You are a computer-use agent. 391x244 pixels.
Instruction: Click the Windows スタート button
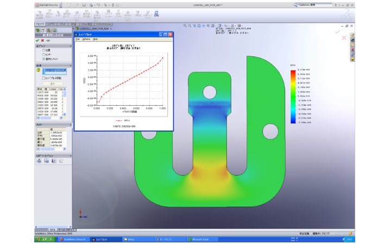pyautogui.click(x=45, y=239)
